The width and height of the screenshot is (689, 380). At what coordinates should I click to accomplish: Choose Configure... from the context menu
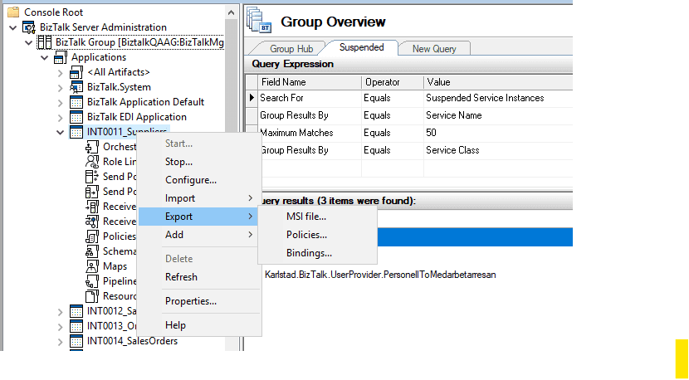coord(199,180)
